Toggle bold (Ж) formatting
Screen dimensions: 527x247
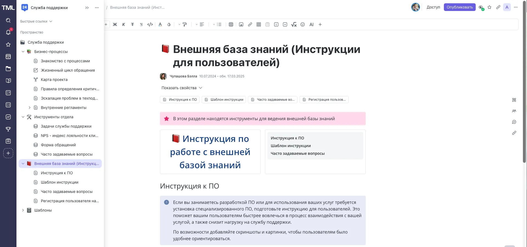[115, 24]
